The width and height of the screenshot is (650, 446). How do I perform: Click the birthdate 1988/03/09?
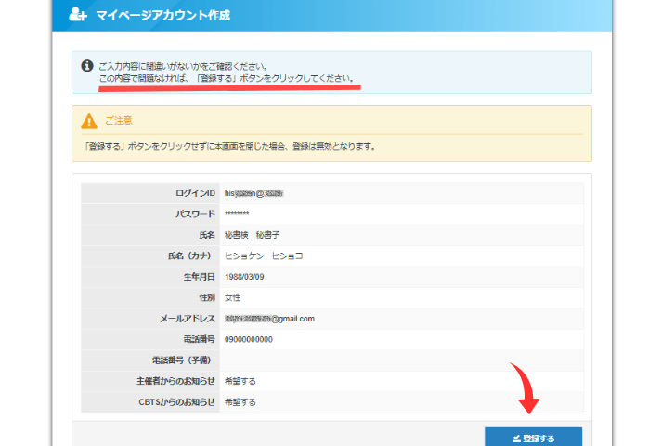[x=244, y=277]
